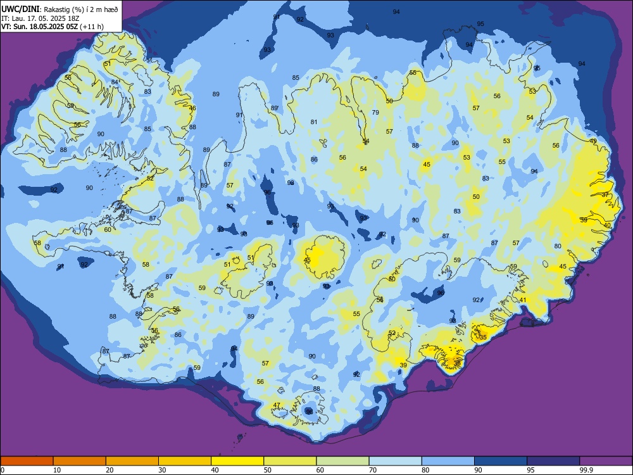
Task: Click the 'VT: Sun. 18.05.2025 05Z (+11 h)' line
Action: (x=53, y=27)
